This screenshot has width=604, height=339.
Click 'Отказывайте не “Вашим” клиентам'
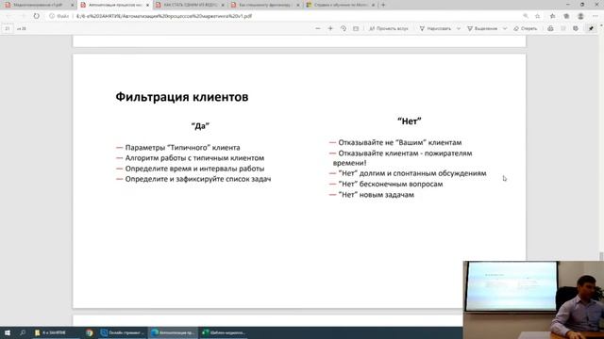(x=400, y=142)
